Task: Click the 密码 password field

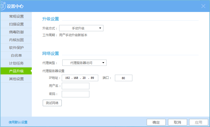Action: point(76,94)
